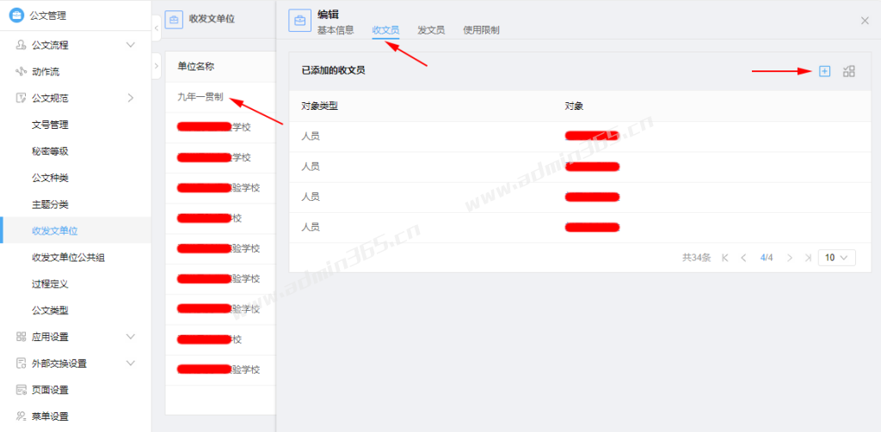Open the 使用限制 tab
This screenshot has width=881, height=432.
click(x=481, y=30)
